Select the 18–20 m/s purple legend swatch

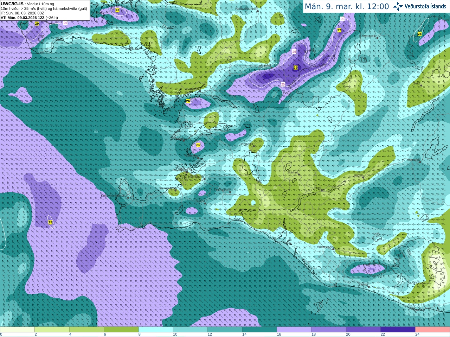329,330
